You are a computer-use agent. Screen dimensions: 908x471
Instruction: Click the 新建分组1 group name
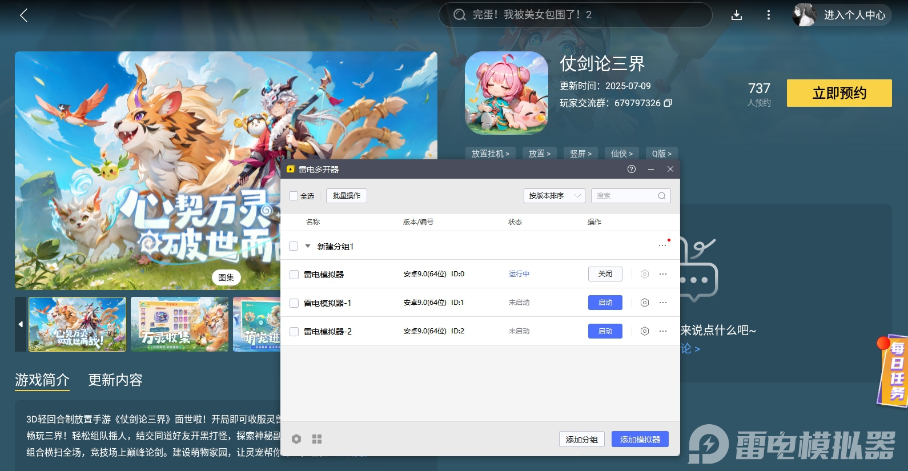pyautogui.click(x=336, y=247)
